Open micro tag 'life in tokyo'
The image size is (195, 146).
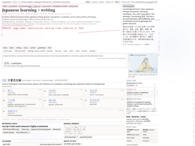click(134, 138)
